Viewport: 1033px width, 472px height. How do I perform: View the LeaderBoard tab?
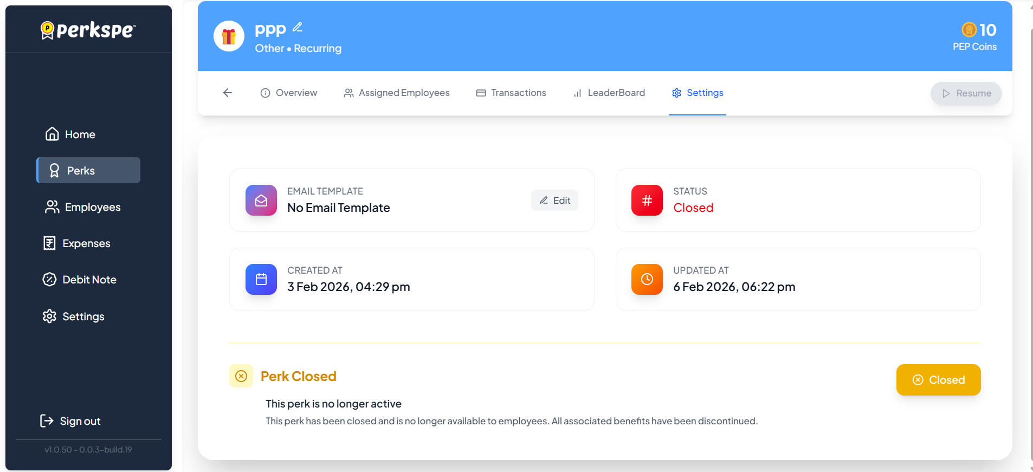point(609,93)
